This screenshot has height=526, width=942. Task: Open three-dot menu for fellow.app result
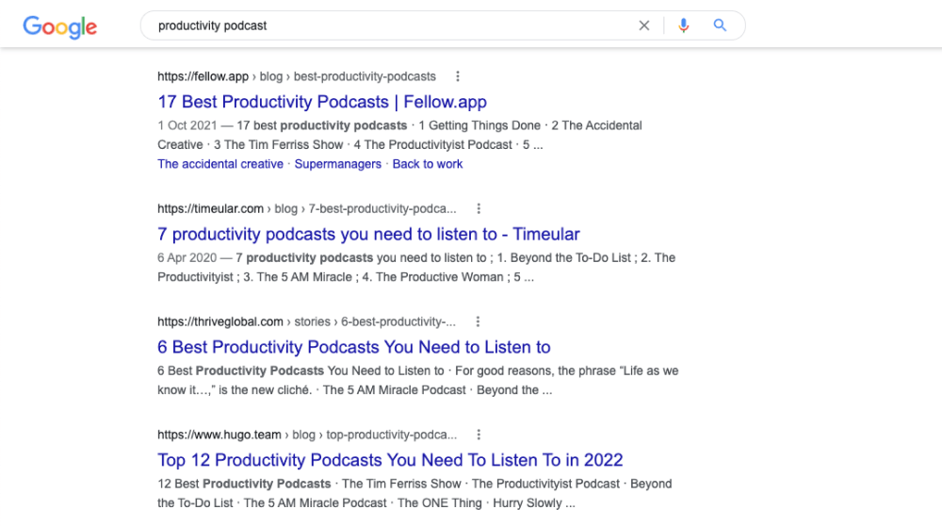click(458, 76)
